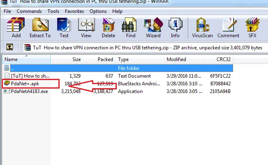The height and width of the screenshot is (165, 268).
Task: Click CRC32 value 'B708B442'
Action: pyautogui.click(x=221, y=84)
